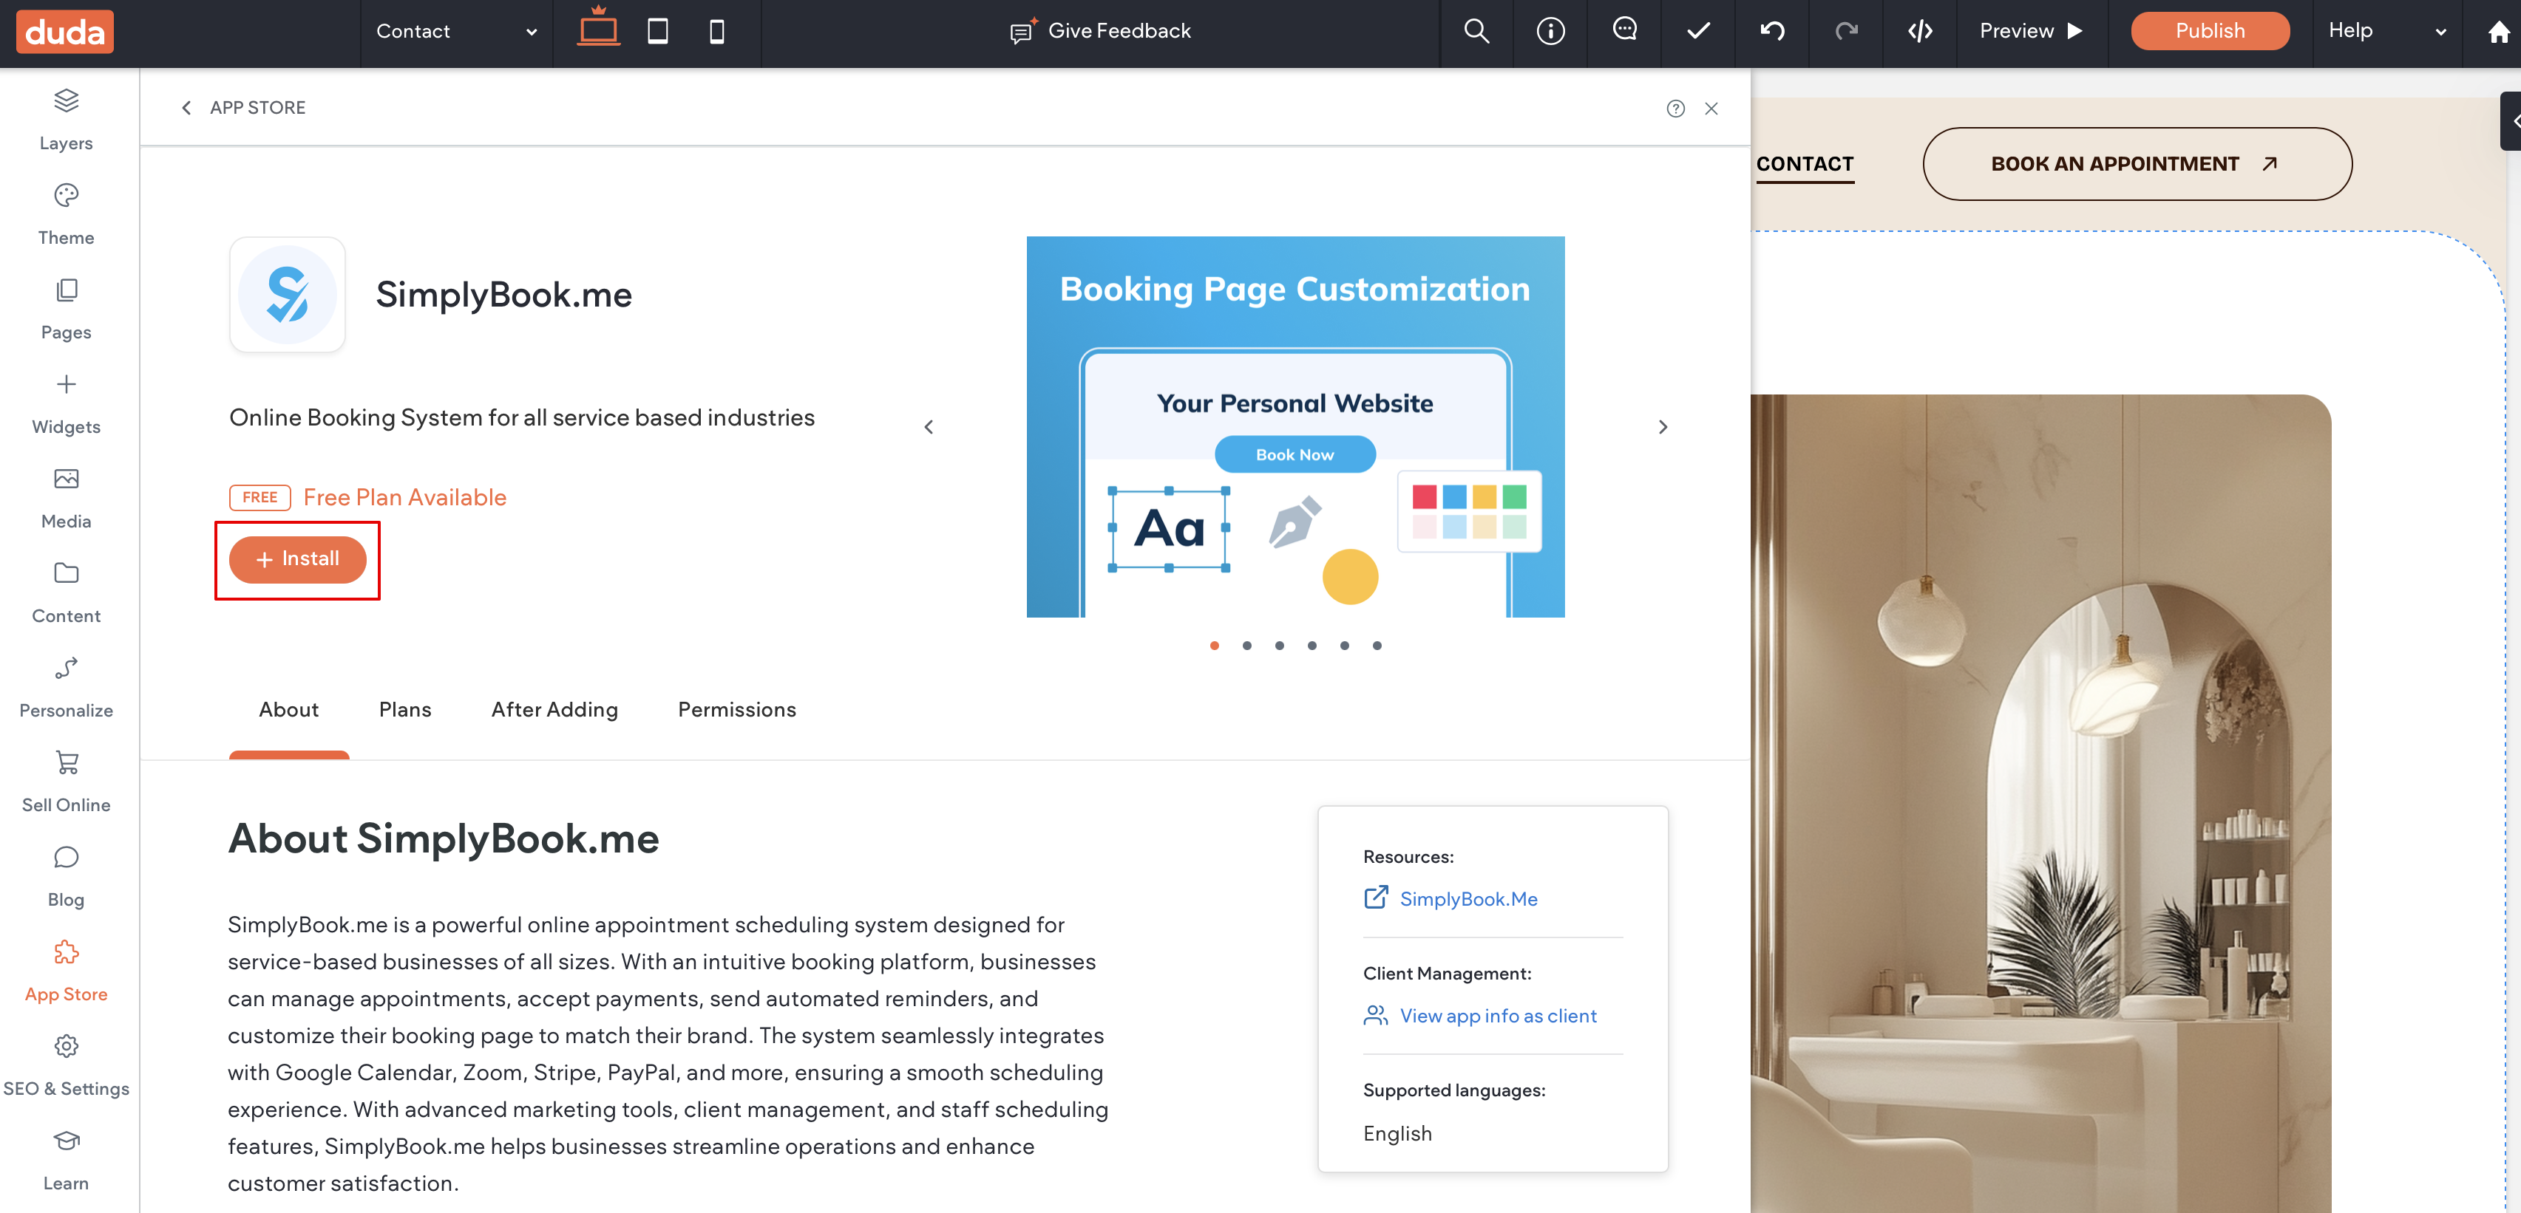Screen dimensions: 2521x1213
Task: Open the Theme palette icon
Action: click(x=66, y=196)
